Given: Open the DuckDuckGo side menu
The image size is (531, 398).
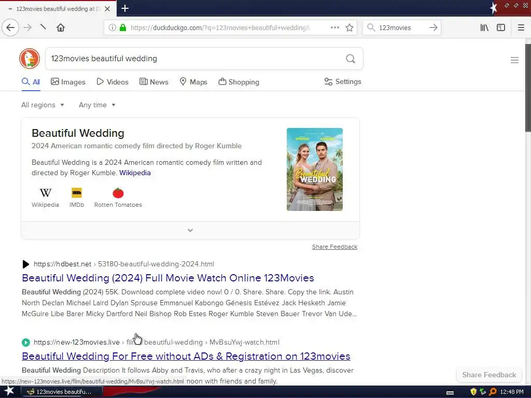Looking at the screenshot, I should (x=514, y=60).
